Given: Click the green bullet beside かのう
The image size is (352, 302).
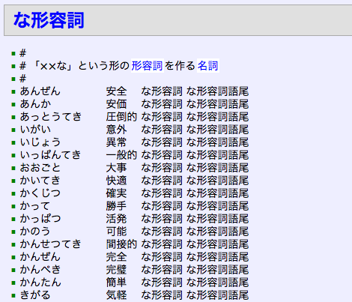Looking at the screenshot, I should pos(13,232).
